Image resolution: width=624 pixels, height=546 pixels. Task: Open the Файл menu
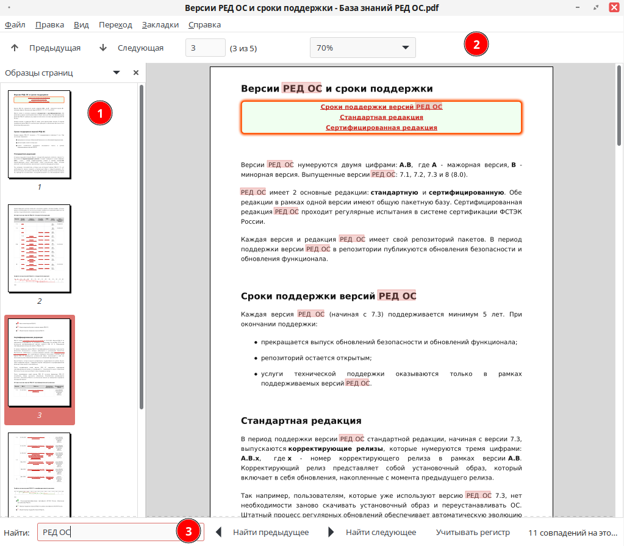click(x=15, y=25)
